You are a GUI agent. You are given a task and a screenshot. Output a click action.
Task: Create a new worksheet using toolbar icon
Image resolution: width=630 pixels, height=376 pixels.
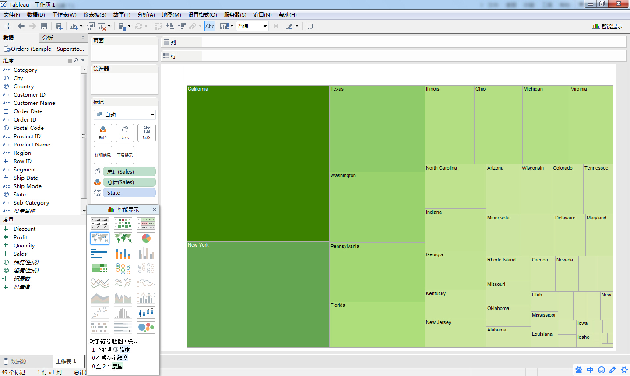click(x=74, y=26)
